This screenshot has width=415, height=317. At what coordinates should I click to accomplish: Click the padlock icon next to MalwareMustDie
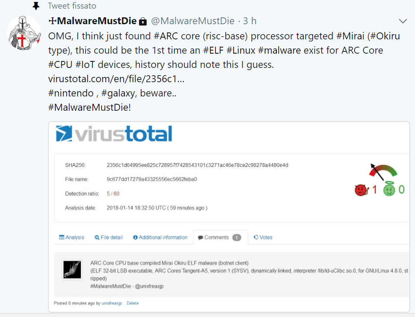point(143,21)
